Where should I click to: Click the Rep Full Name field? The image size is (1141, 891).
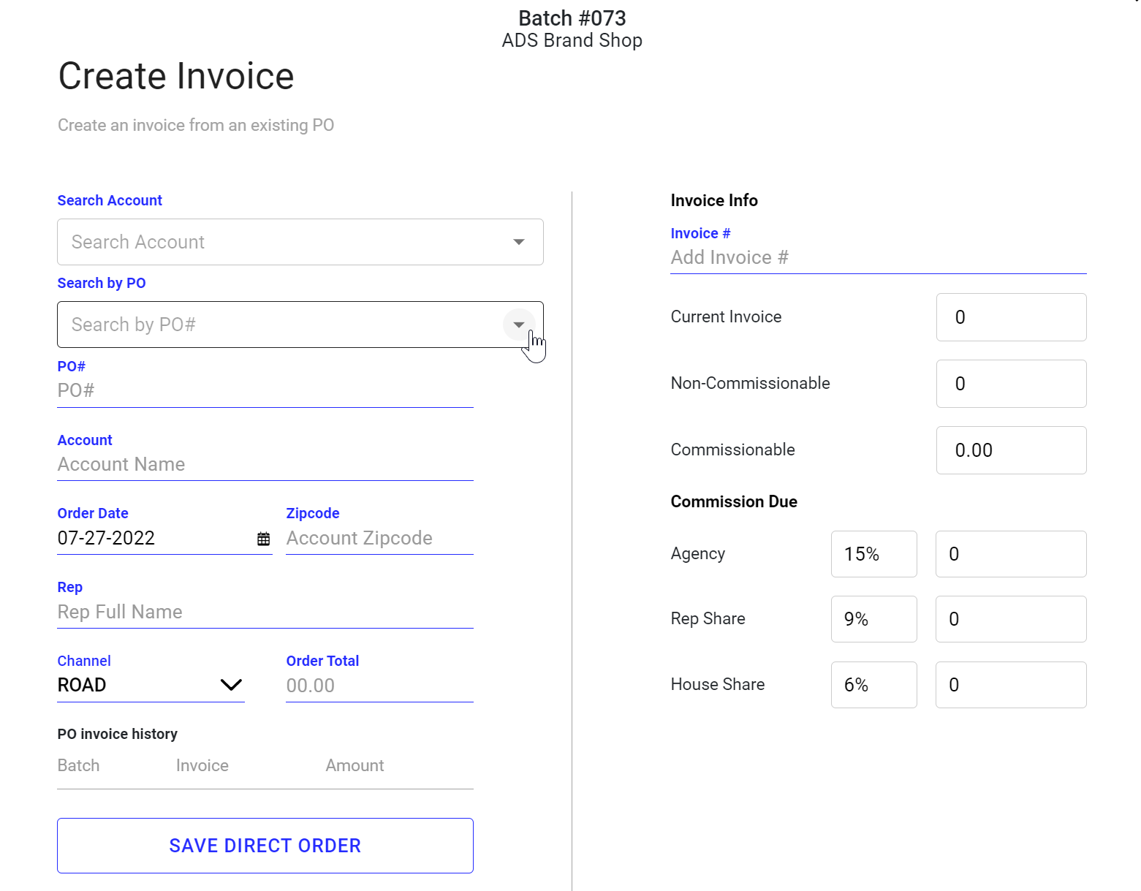pyautogui.click(x=265, y=613)
